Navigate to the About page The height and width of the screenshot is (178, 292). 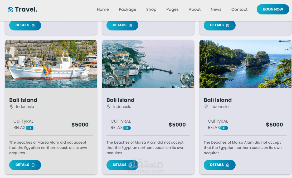click(x=195, y=9)
